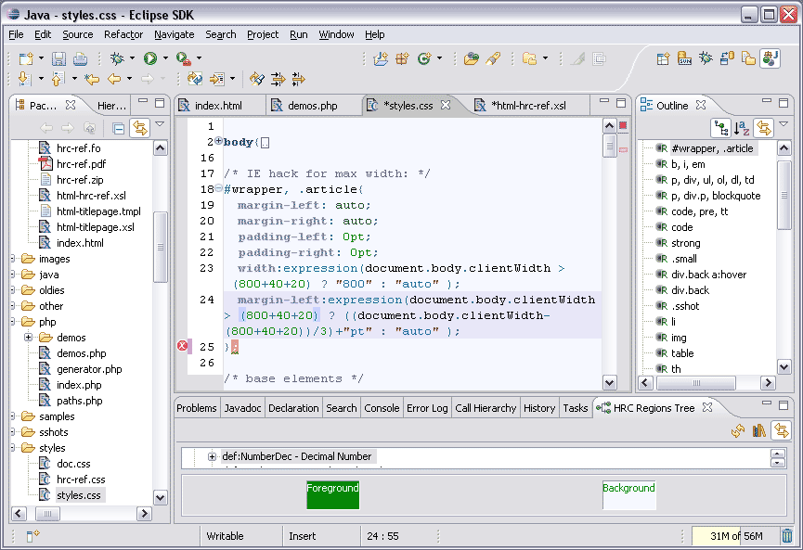Viewport: 803px width, 550px height.
Task: Toggle Link with Editor in Package Explorer
Action: [x=140, y=128]
